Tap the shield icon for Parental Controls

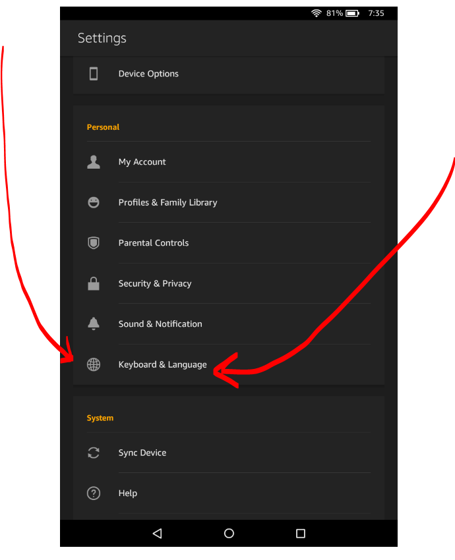tap(94, 243)
